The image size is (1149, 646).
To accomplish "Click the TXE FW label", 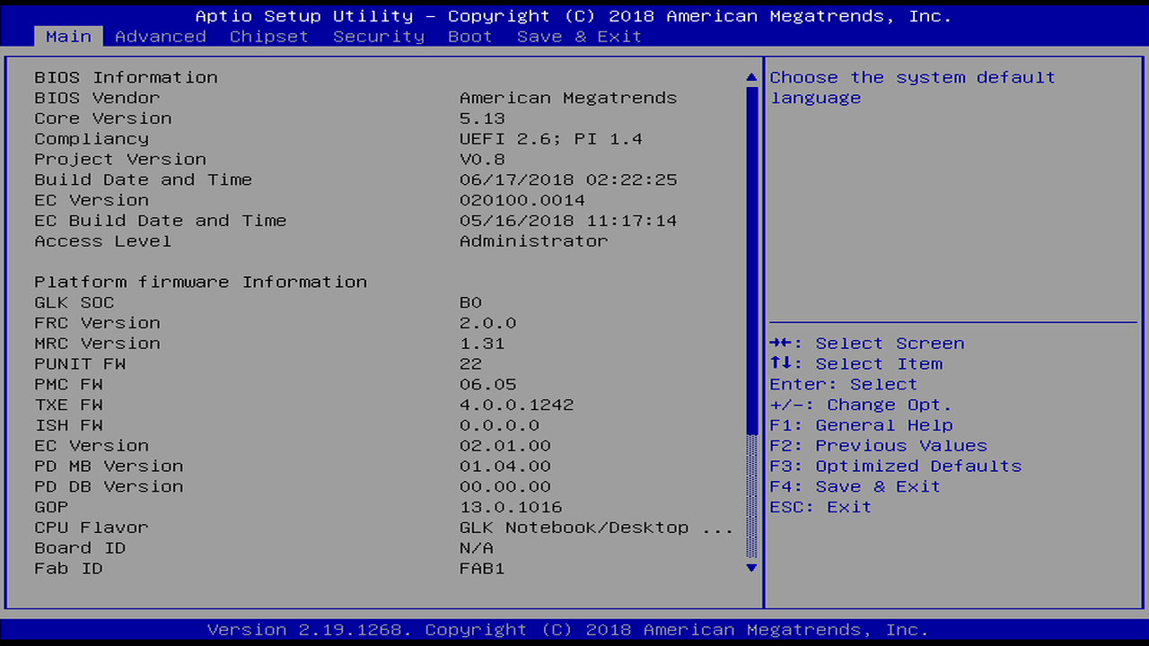I will [x=68, y=405].
